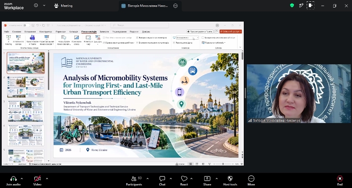The image size is (352, 188).
Task: Toggle the AutoSave switch in PowerPoint
Action: 26,26
